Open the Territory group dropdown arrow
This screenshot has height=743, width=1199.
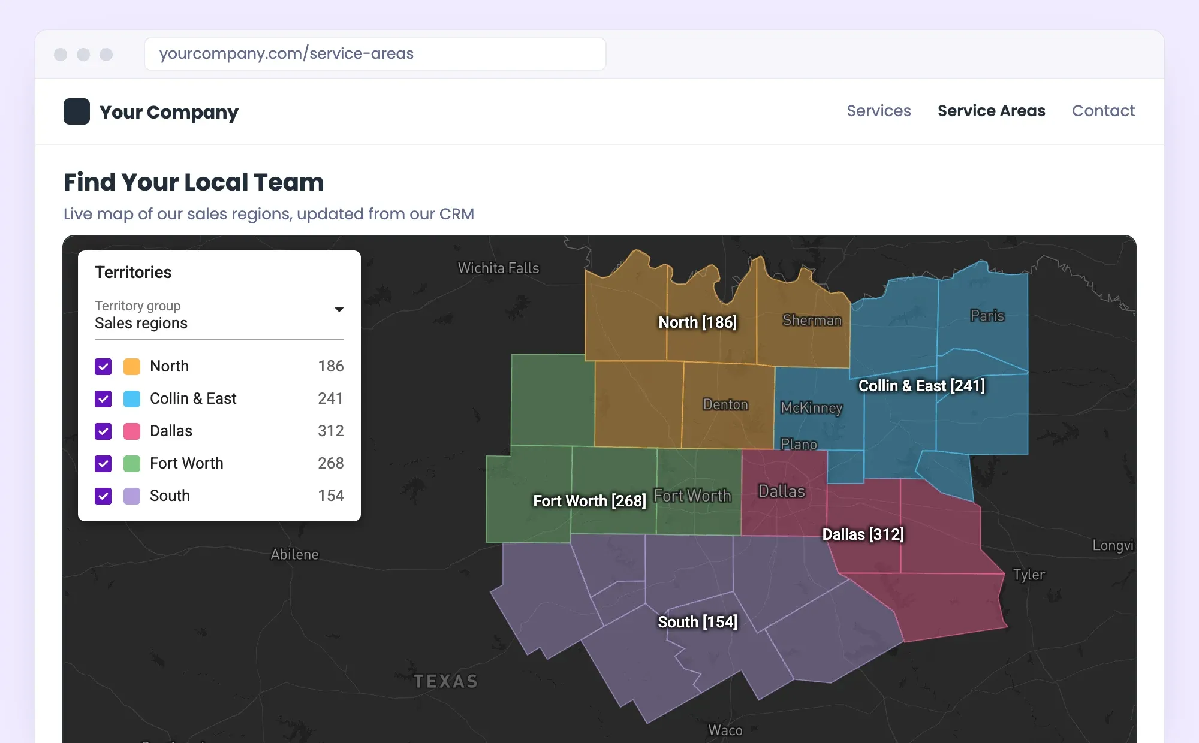(339, 310)
